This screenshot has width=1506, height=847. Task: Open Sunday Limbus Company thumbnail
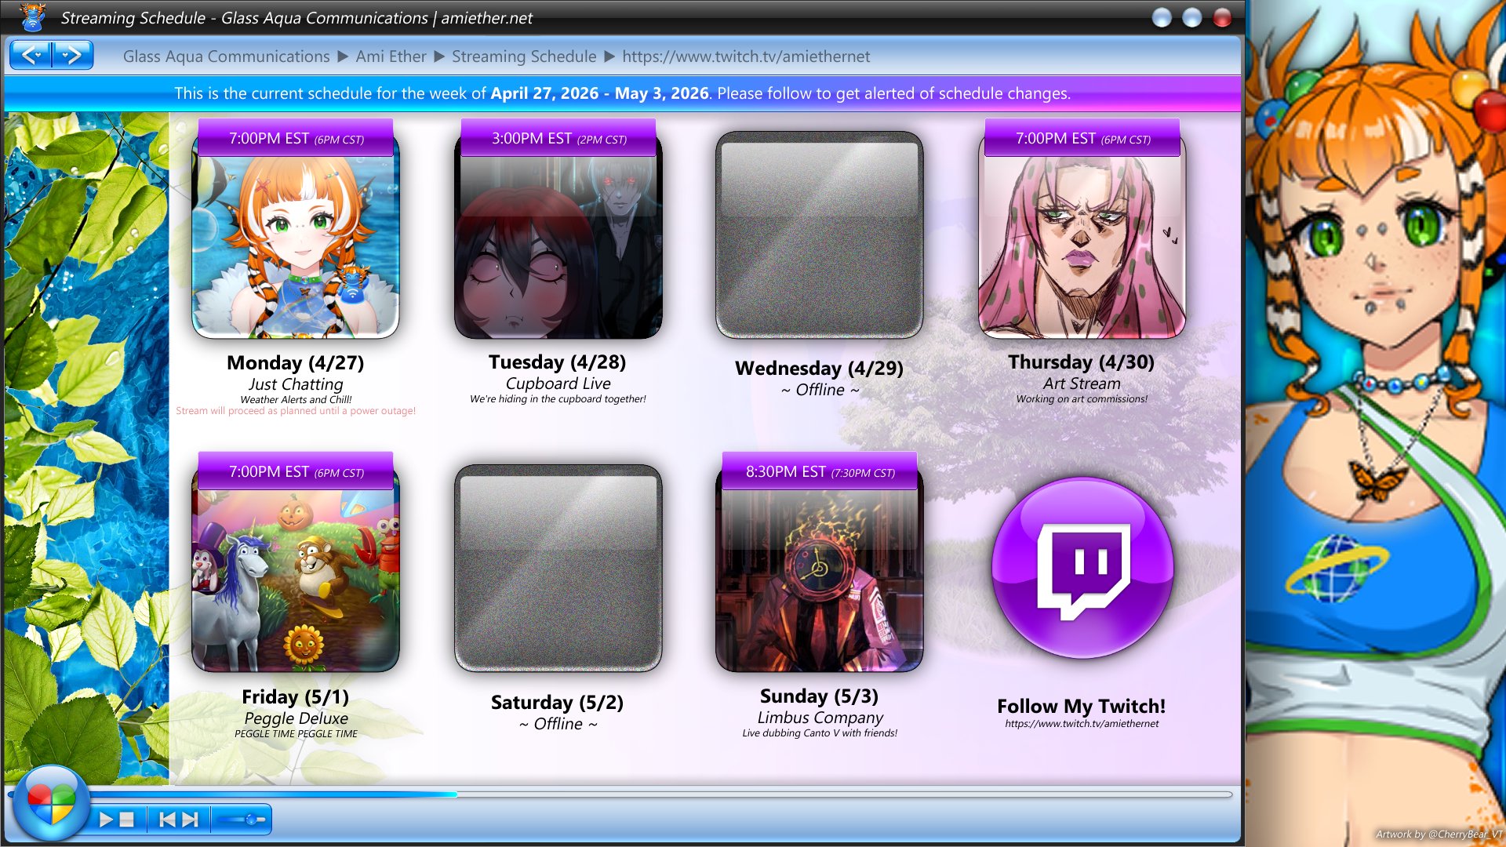(x=819, y=579)
